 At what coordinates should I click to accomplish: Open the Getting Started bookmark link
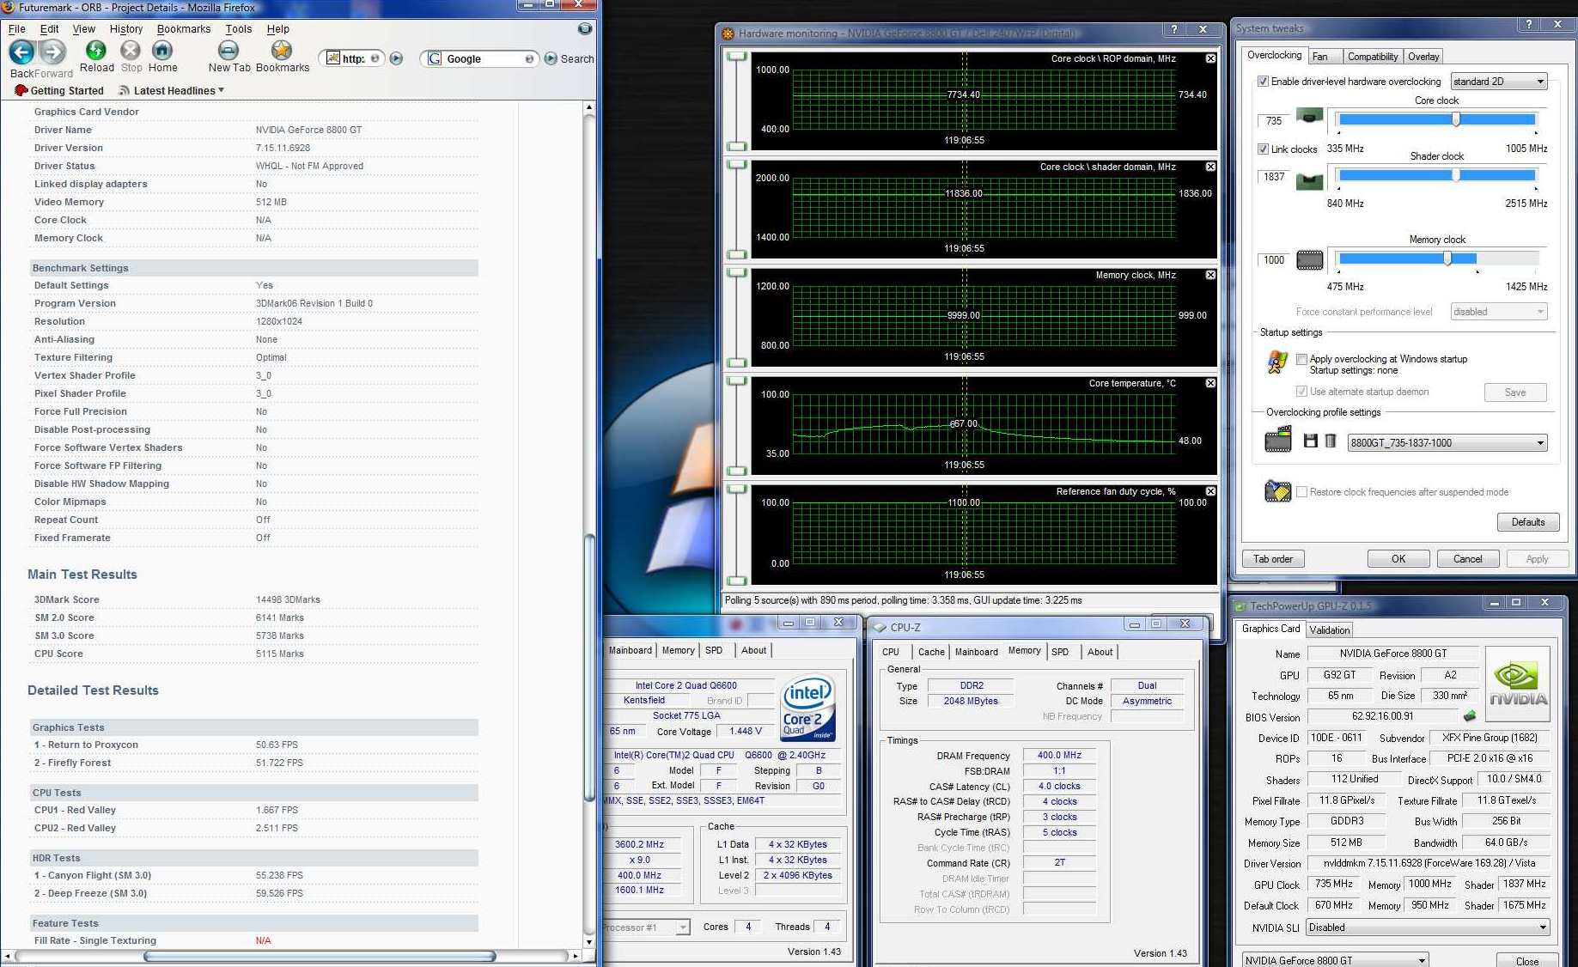[59, 90]
